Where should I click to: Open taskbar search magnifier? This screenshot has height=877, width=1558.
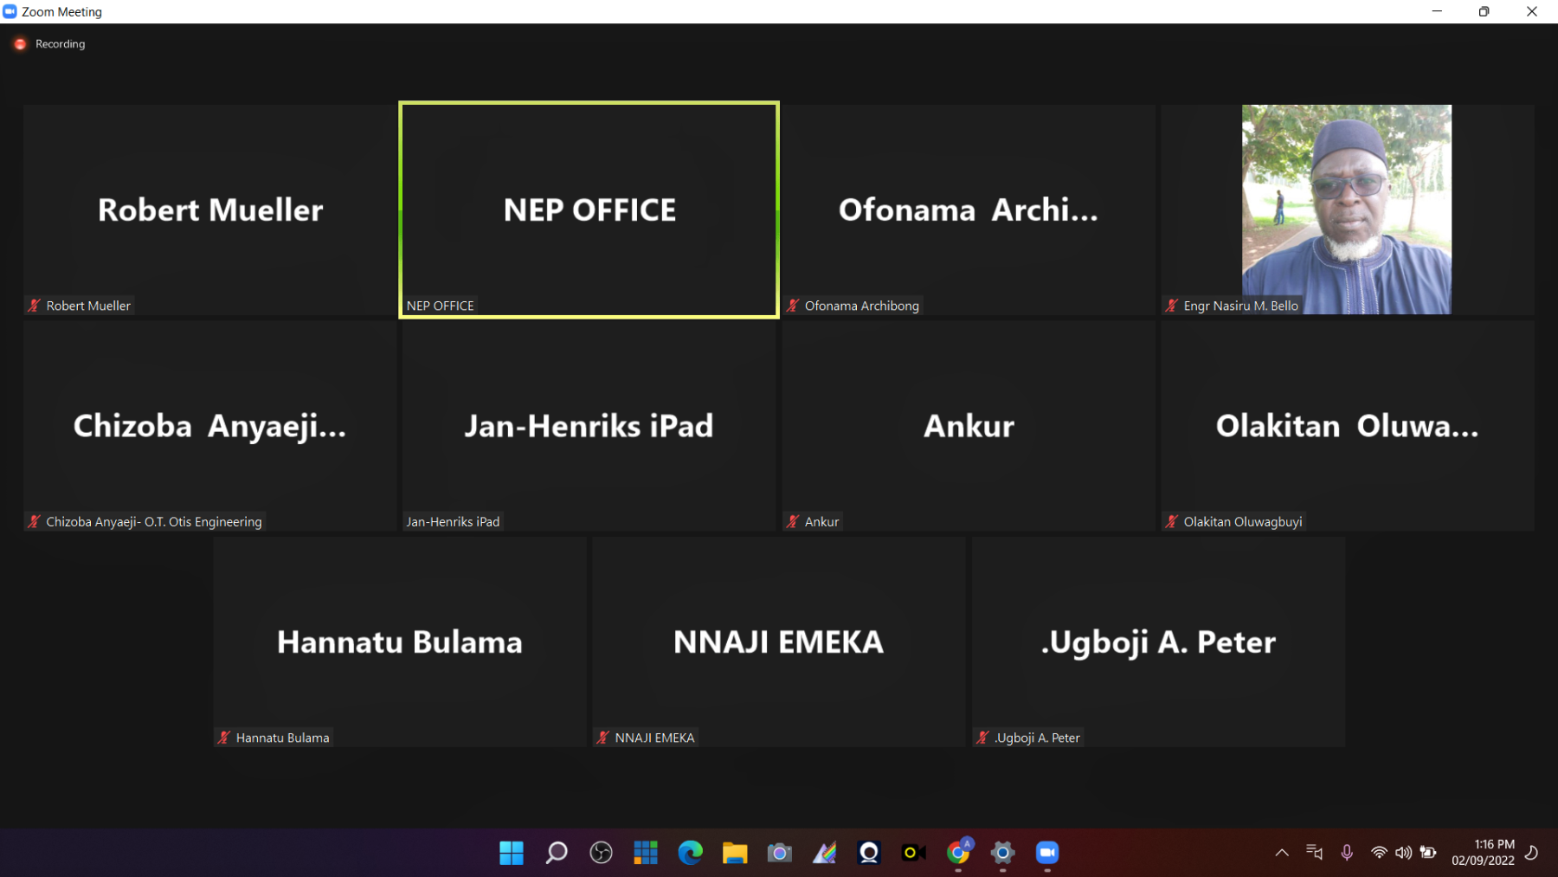[557, 853]
